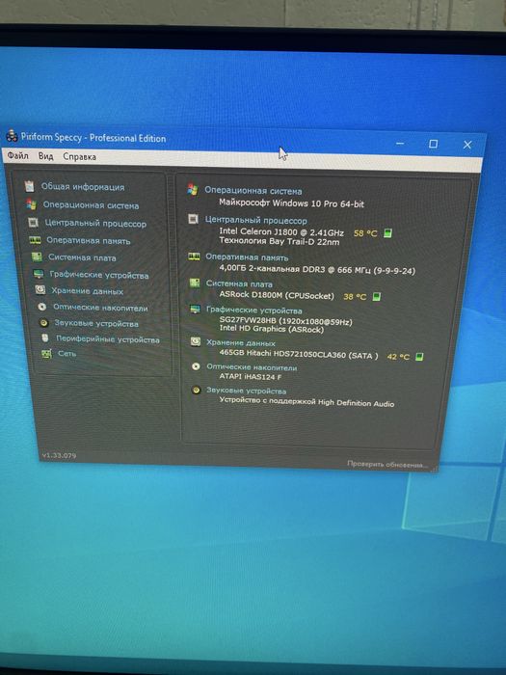Click the Speccy app icon in title bar

[12, 136]
